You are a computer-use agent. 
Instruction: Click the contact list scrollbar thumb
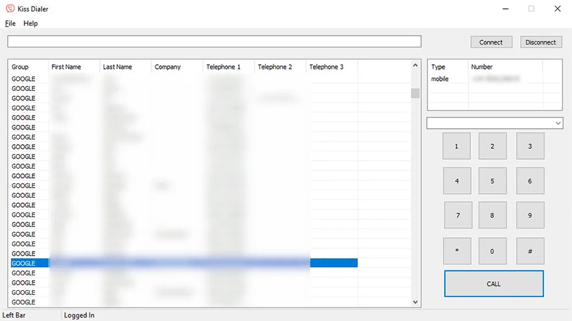tap(415, 93)
